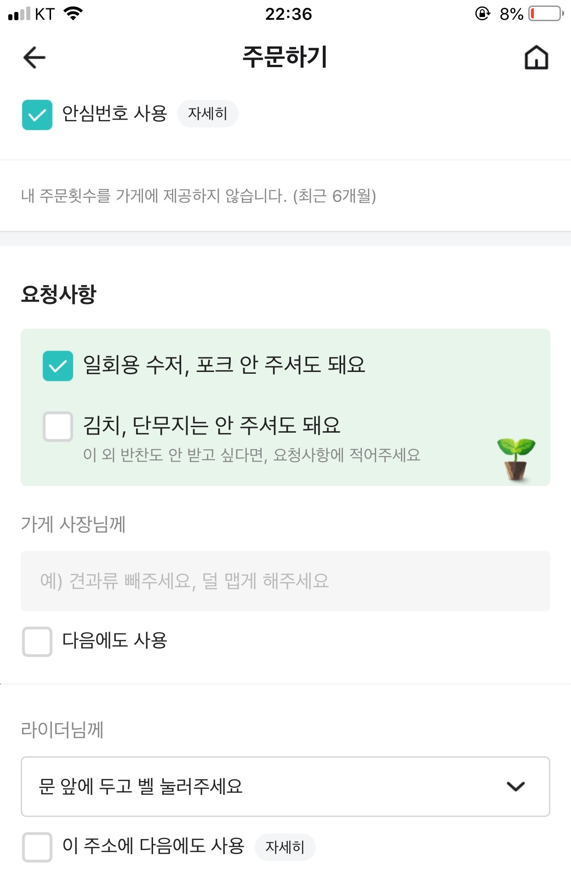Go to home via house icon

click(536, 58)
